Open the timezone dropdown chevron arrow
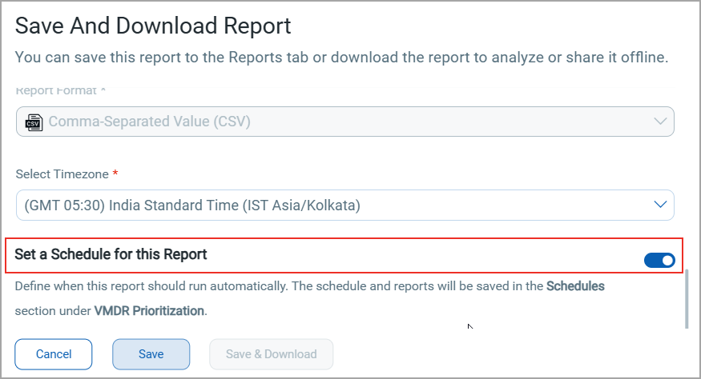This screenshot has height=379, width=701. point(660,205)
